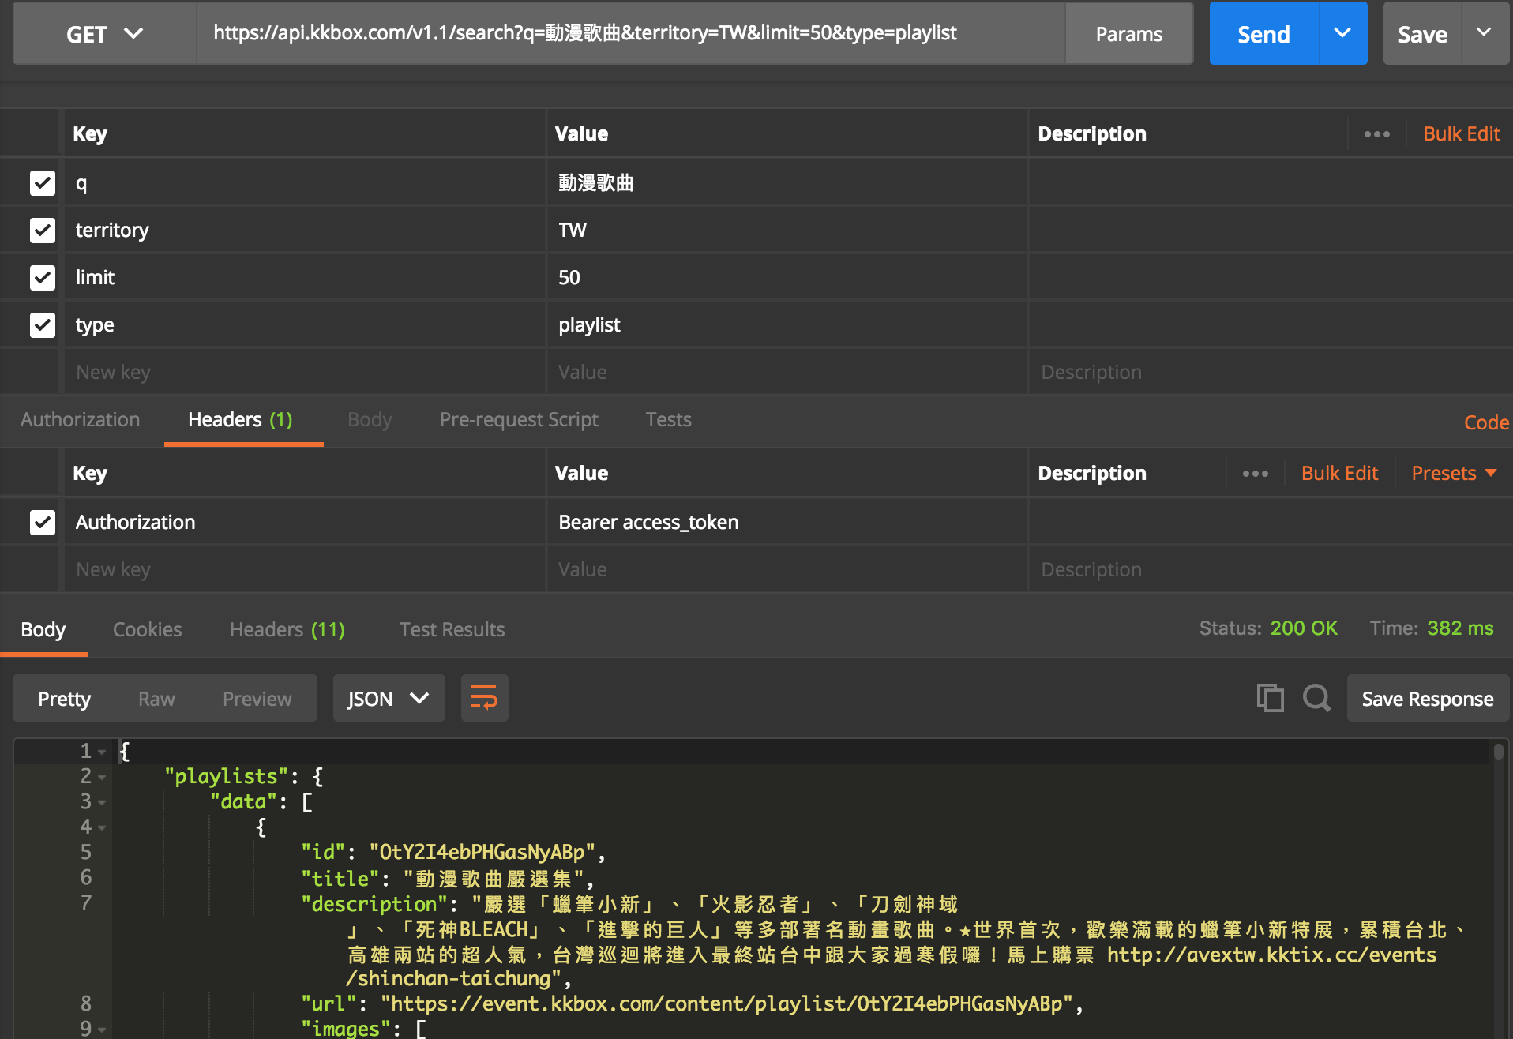Edit the territory value TW
The height and width of the screenshot is (1039, 1513).
(x=787, y=231)
